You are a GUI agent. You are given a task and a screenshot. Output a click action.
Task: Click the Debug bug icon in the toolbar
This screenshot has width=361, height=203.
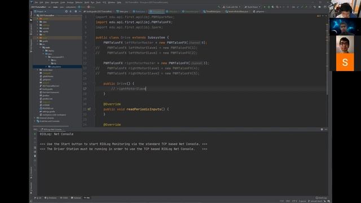pos(269,7)
